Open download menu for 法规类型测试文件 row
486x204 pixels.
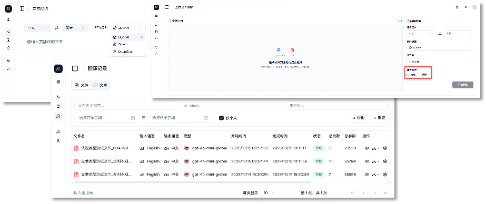coord(375,148)
